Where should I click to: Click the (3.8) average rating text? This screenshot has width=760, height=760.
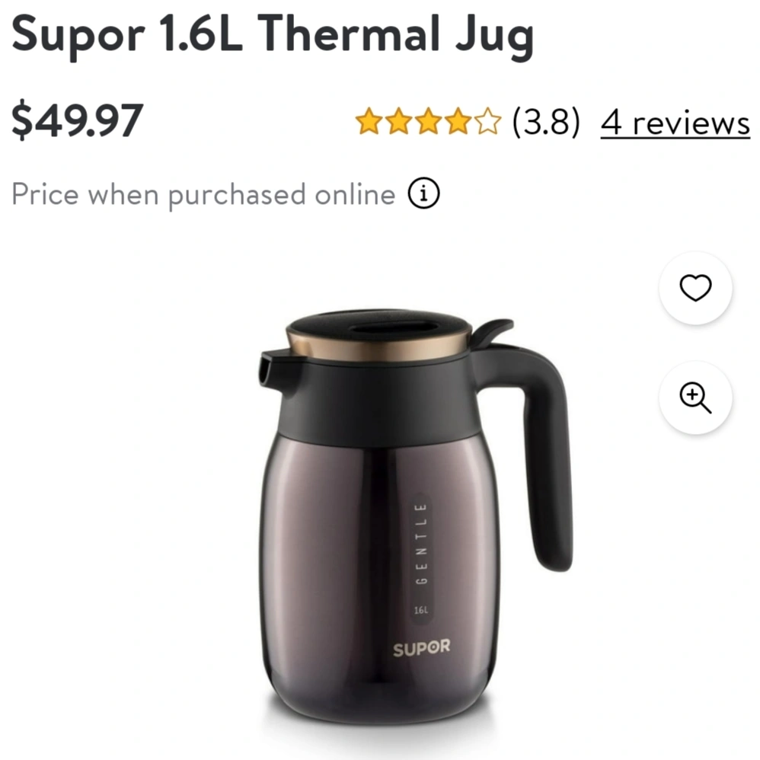(546, 122)
